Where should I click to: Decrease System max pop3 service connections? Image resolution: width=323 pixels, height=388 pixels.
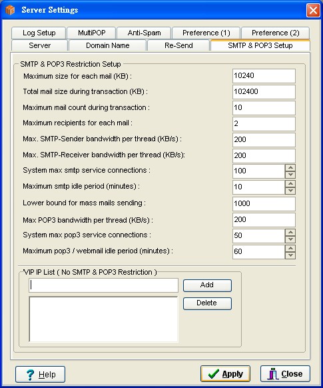[290, 239]
